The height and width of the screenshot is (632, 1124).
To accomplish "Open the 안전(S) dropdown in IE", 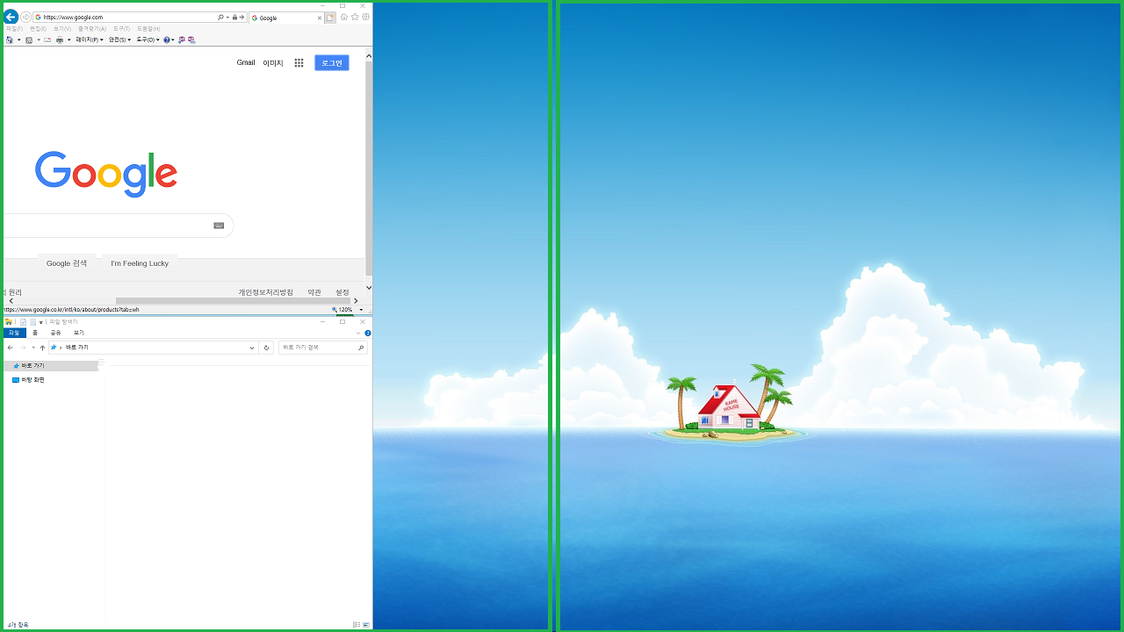I will click(x=119, y=39).
